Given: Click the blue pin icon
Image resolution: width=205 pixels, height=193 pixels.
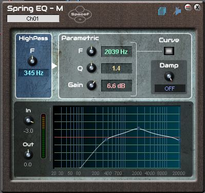Looking at the screenshot, I should click(x=177, y=11).
